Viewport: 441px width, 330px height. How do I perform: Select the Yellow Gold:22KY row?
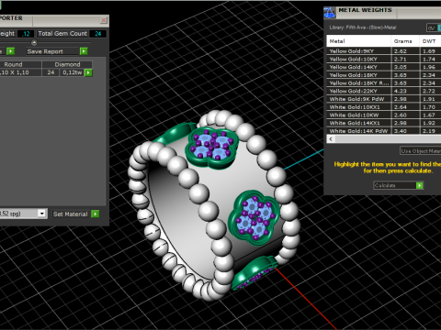[x=384, y=91]
